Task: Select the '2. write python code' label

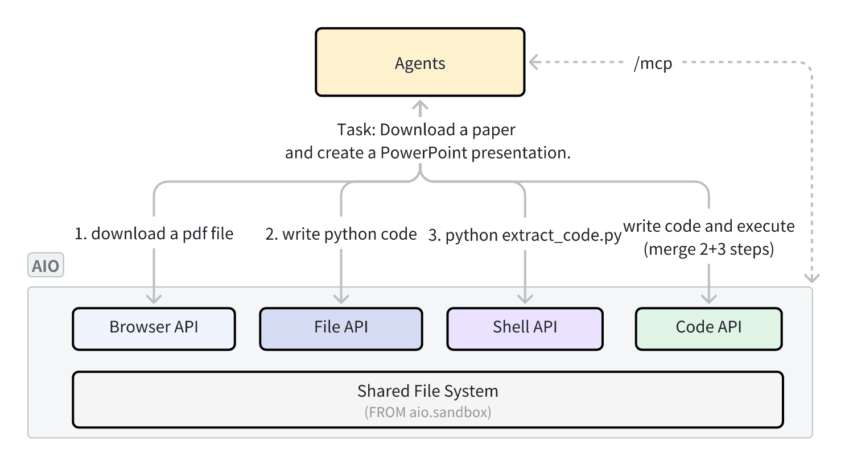Action: point(341,234)
